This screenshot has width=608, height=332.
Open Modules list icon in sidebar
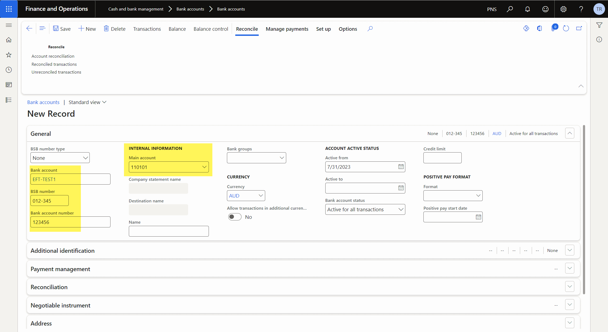(x=9, y=100)
